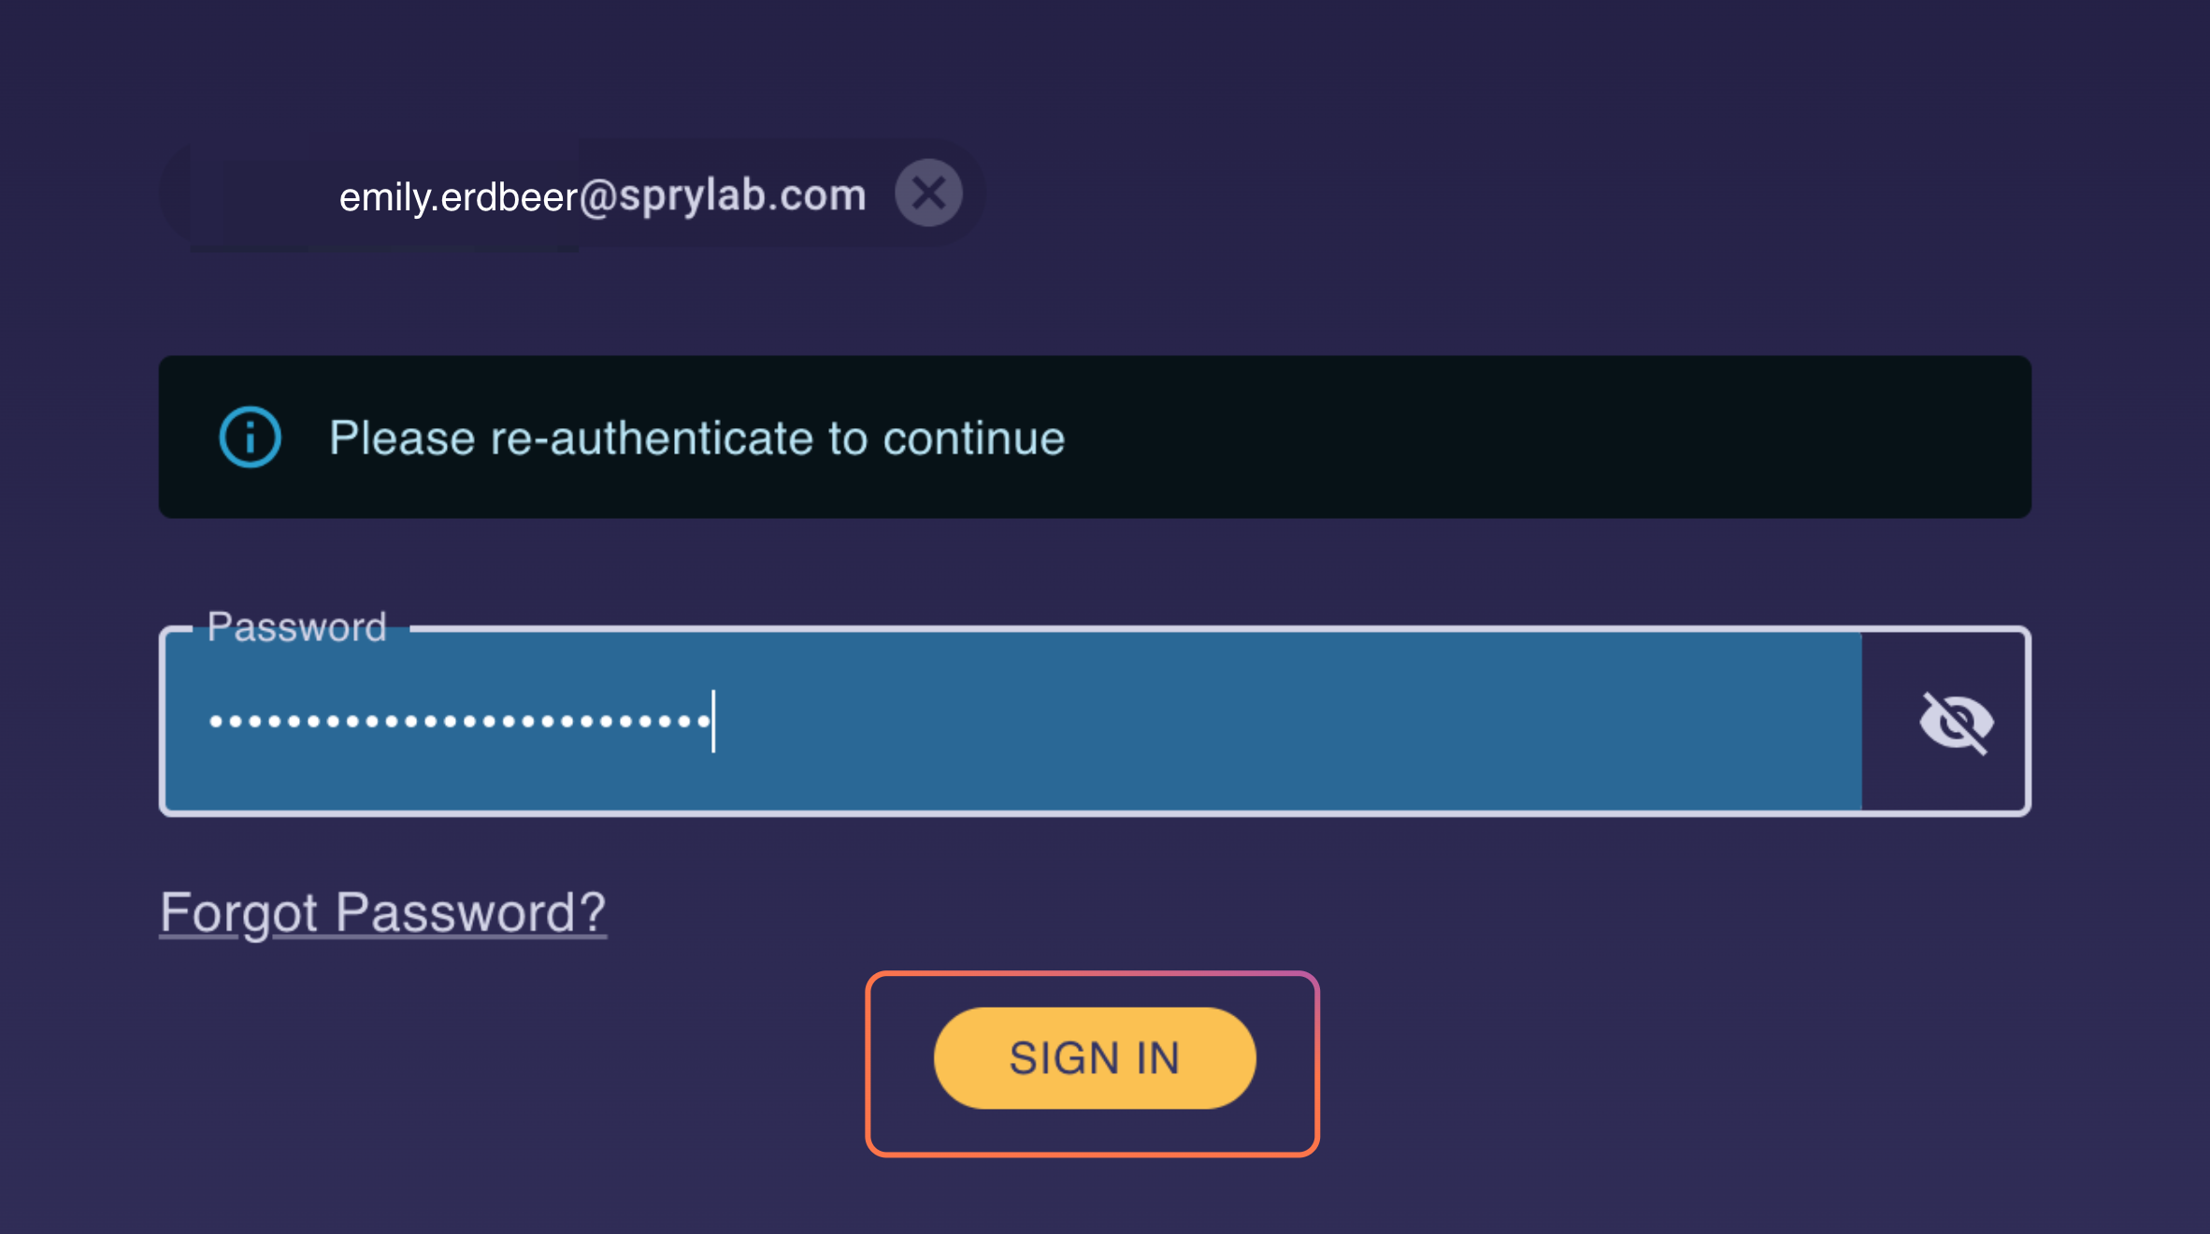Click the masked password dots
The height and width of the screenshot is (1234, 2210).
pyautogui.click(x=458, y=722)
